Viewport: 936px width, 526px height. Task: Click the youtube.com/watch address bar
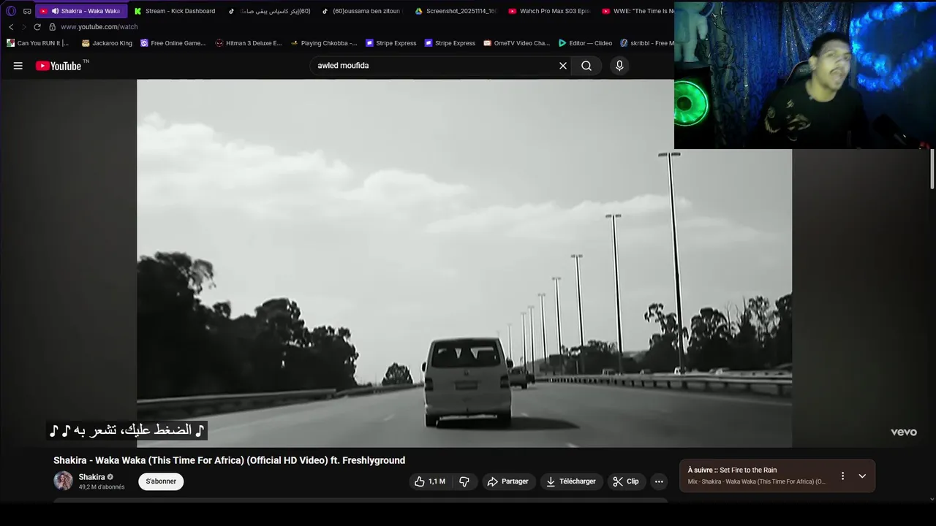click(x=99, y=27)
